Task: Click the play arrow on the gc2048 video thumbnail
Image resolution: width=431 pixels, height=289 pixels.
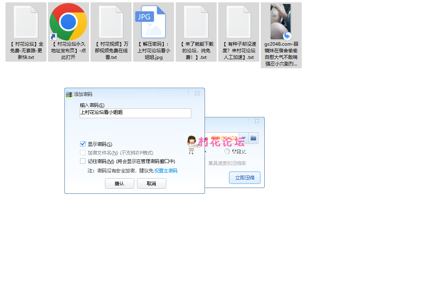Action: coord(287,35)
